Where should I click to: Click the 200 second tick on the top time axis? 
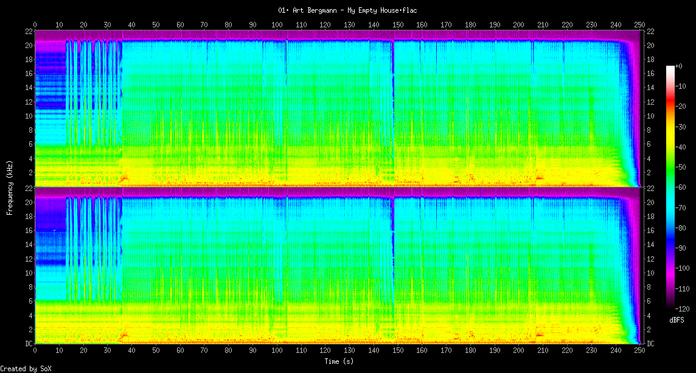(518, 24)
